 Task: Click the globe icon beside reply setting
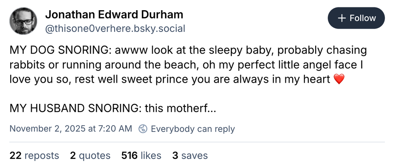[x=143, y=129]
